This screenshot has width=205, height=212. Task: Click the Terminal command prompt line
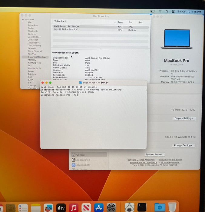pos(60,95)
